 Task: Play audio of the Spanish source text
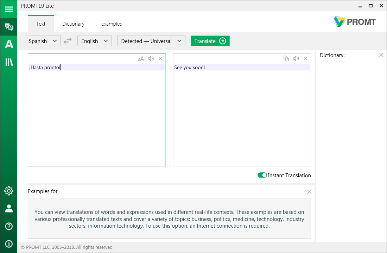151,59
